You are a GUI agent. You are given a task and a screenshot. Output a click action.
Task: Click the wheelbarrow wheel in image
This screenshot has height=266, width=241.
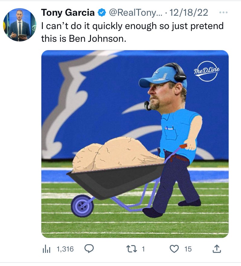point(82,205)
